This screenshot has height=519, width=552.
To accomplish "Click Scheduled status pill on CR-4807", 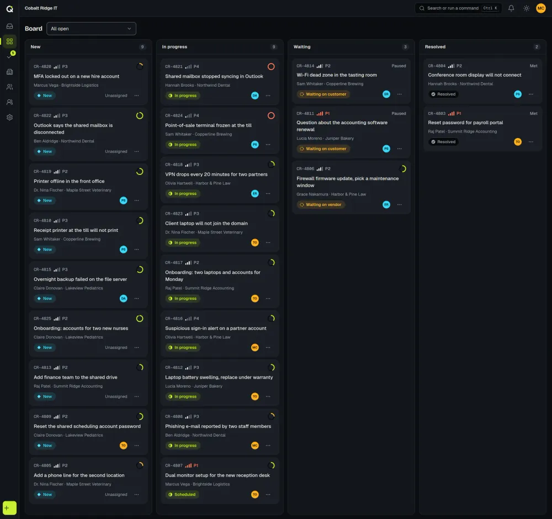I will pyautogui.click(x=182, y=494).
